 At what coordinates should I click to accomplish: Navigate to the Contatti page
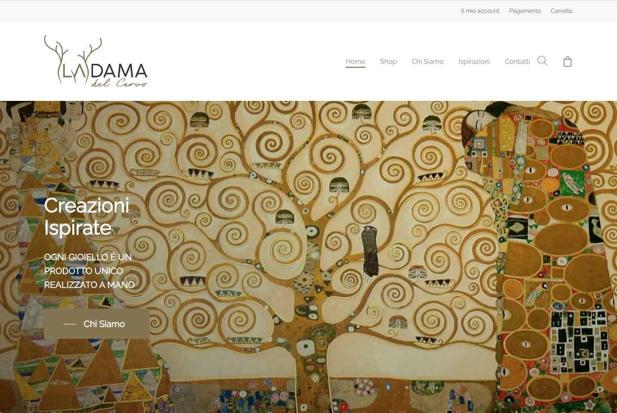(x=517, y=61)
